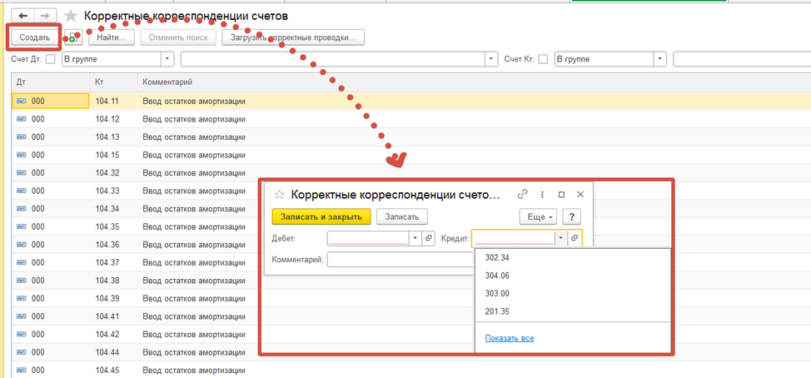Click the open icon next to Дебет
This screenshot has width=811, height=378.
tap(428, 238)
